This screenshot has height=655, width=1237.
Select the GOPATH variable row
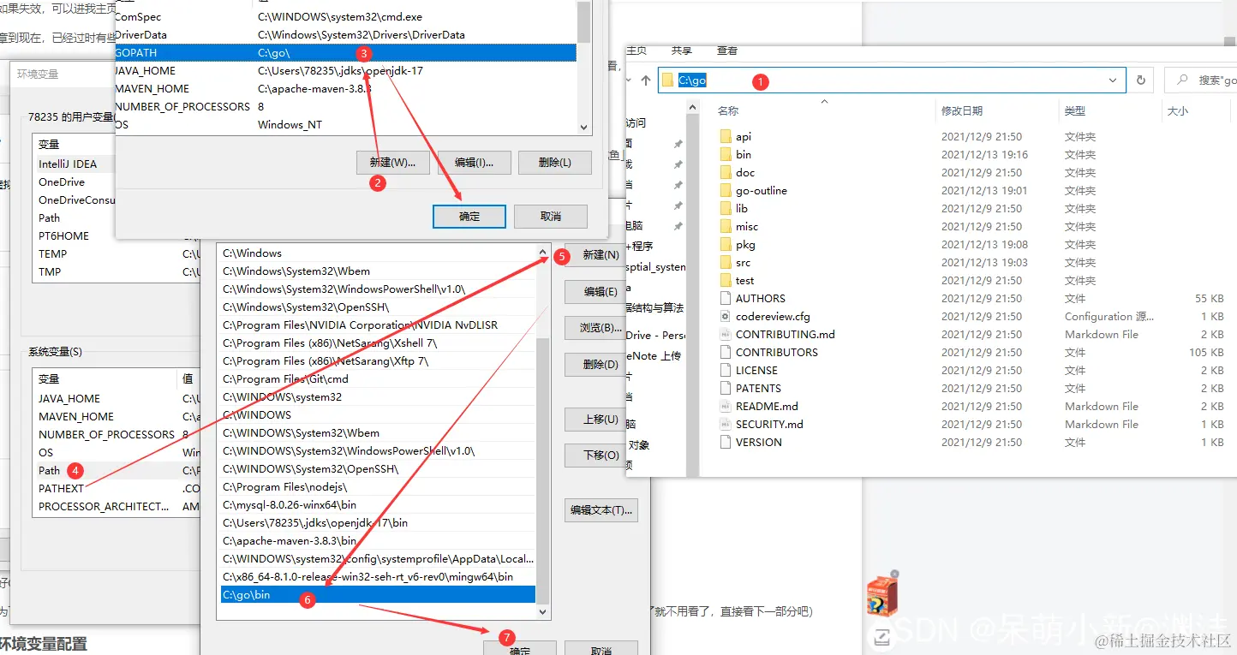(x=345, y=53)
